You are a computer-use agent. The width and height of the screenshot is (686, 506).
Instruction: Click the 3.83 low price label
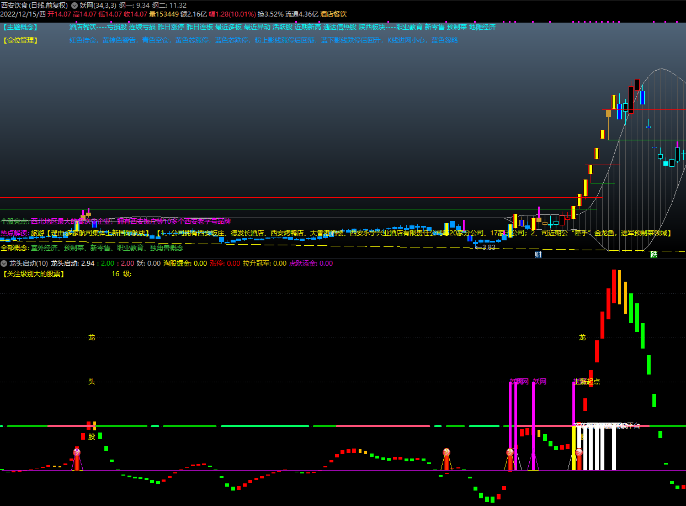tap(489, 247)
